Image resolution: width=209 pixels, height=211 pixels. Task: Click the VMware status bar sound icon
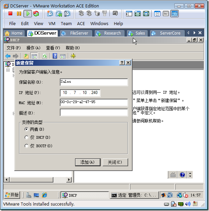188,204
